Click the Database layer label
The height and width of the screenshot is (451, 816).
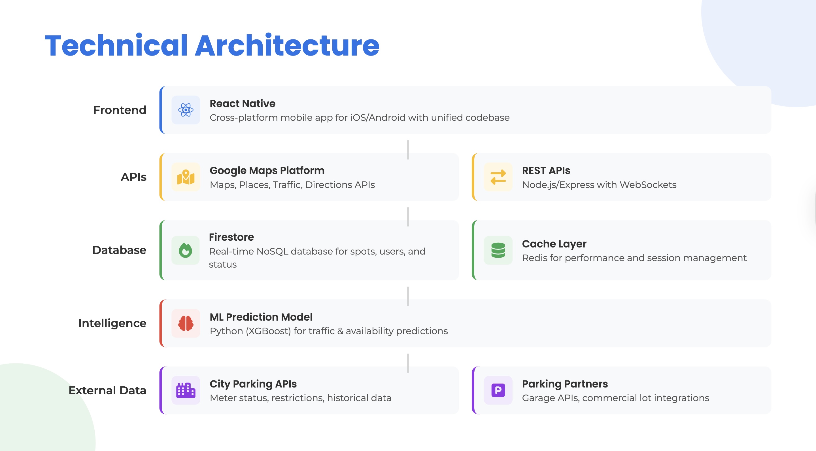[119, 250]
